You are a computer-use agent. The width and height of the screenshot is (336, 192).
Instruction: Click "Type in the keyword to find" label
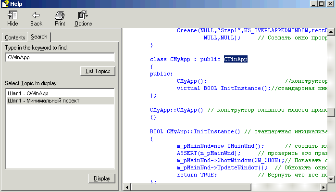(x=36, y=48)
